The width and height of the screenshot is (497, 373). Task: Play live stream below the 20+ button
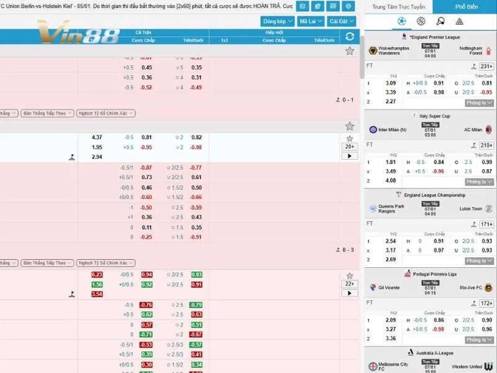[350, 156]
